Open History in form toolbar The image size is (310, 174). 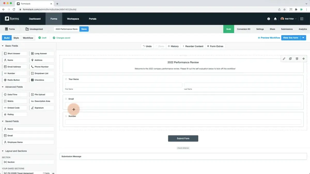173,46
